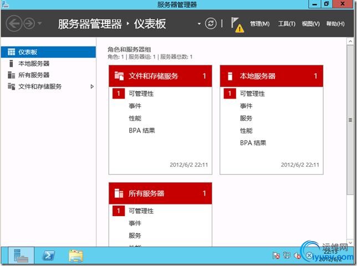357x266 pixels.
Task: Open File Explorer from the taskbar
Action: point(76,256)
